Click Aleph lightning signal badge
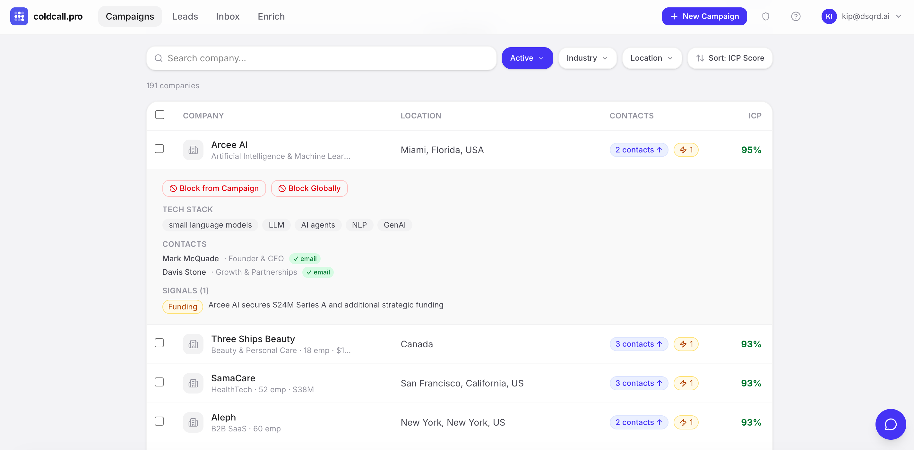The width and height of the screenshot is (914, 450). [x=685, y=422]
